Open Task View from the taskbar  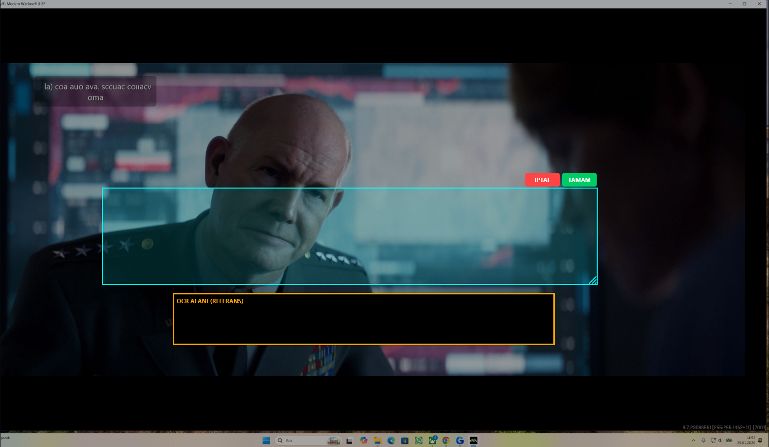click(350, 441)
